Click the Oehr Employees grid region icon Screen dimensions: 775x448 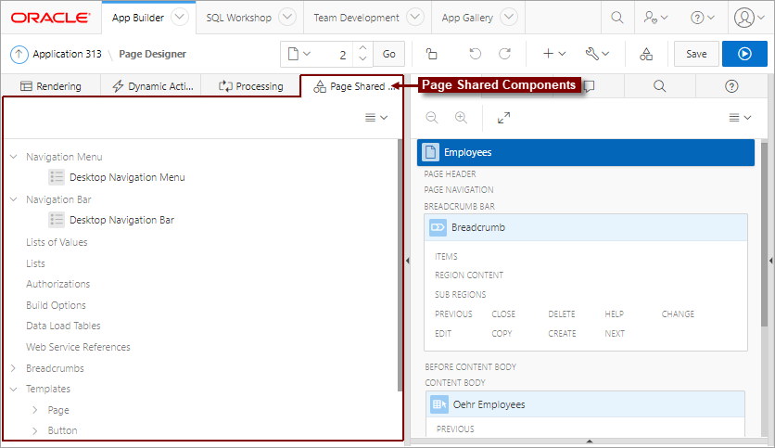coord(438,404)
